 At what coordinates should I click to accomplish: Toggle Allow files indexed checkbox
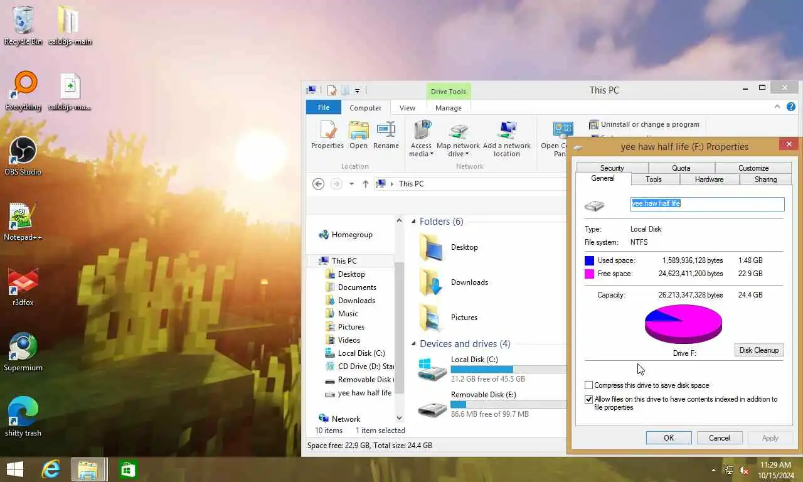pos(588,399)
